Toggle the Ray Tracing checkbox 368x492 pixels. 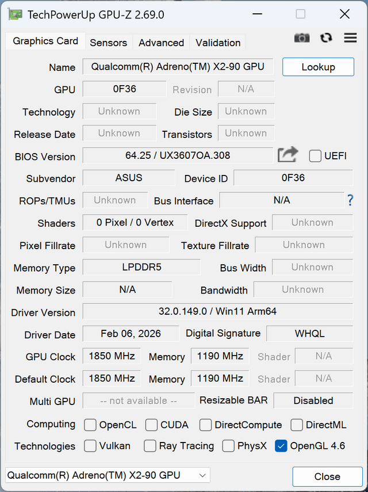[x=150, y=446]
